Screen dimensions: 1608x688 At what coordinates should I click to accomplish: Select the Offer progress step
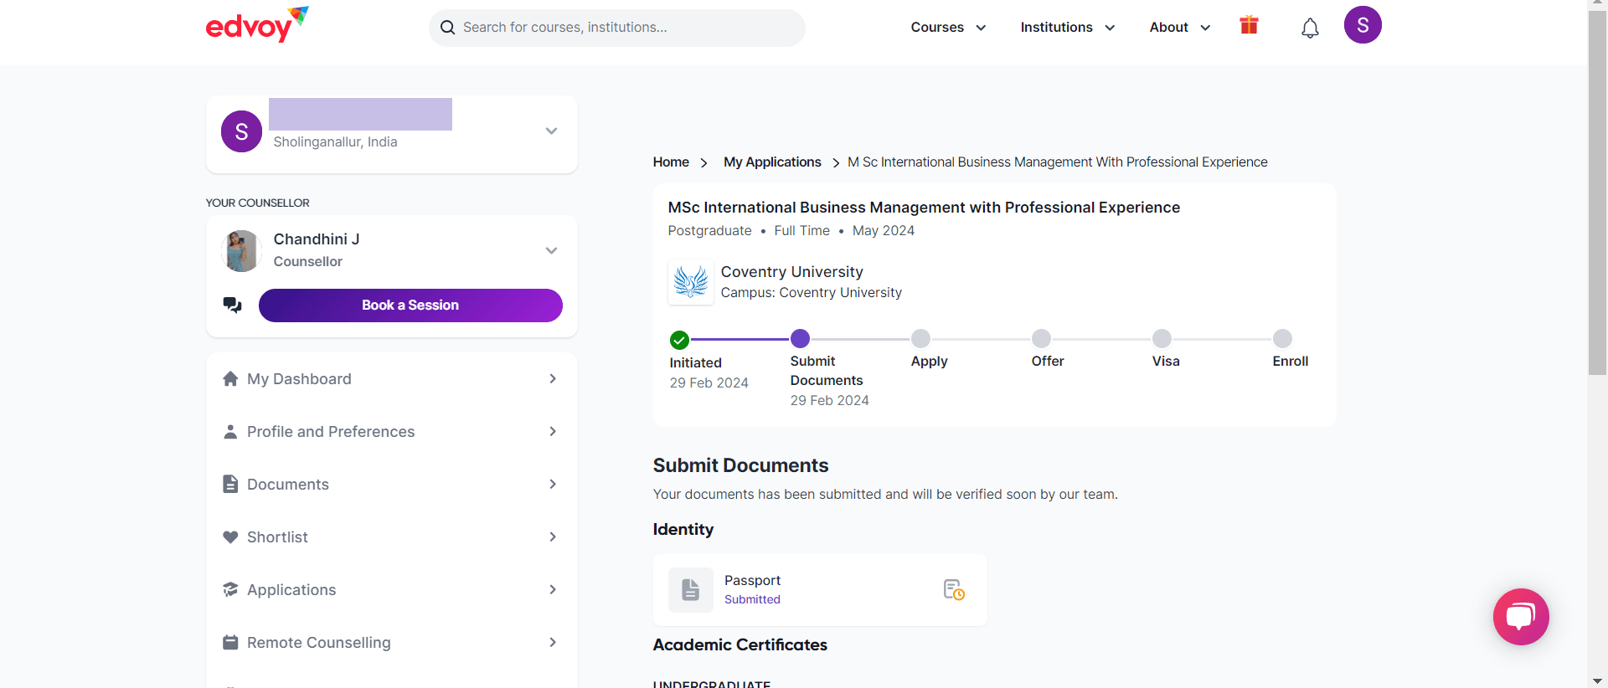1041,338
